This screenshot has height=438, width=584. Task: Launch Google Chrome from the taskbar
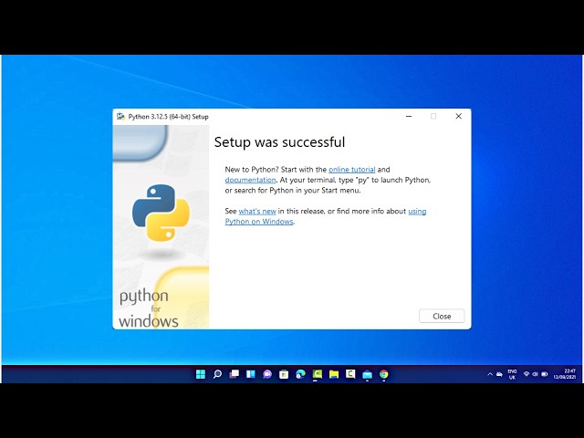pos(384,374)
